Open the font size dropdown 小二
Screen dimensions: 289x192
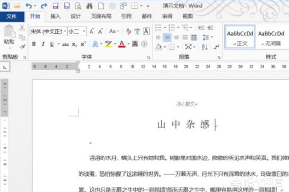[x=77, y=31]
